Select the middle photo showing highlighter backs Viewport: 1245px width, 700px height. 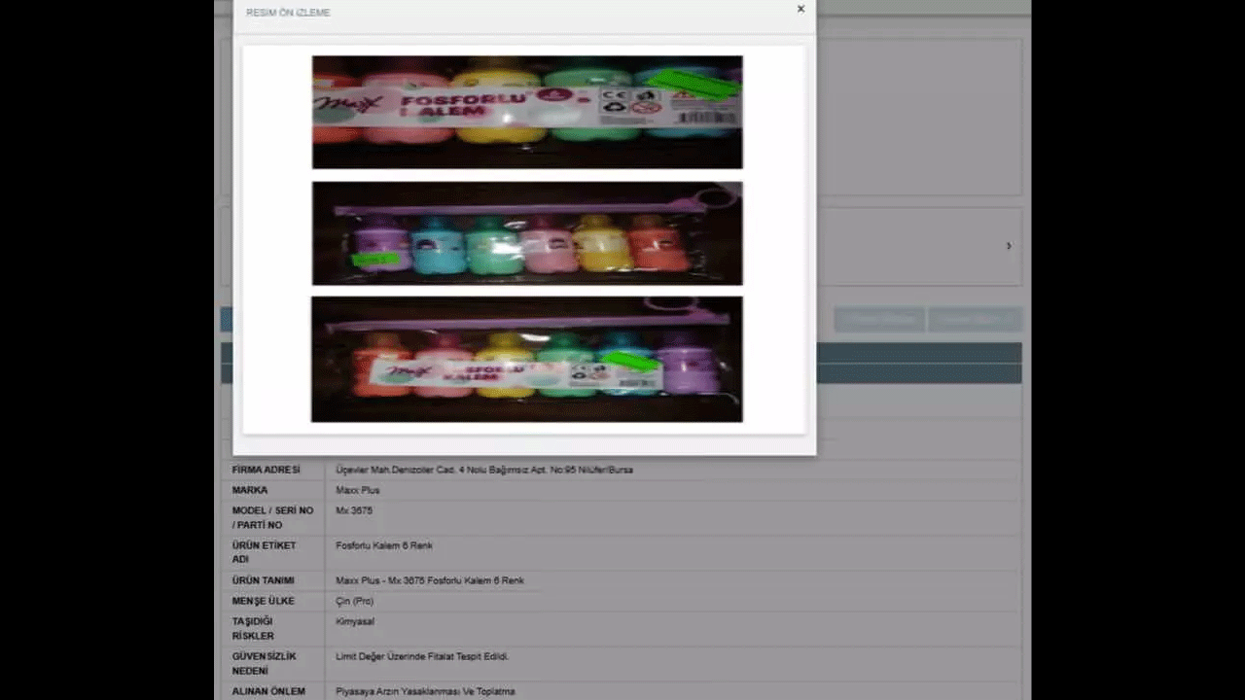pyautogui.click(x=526, y=233)
